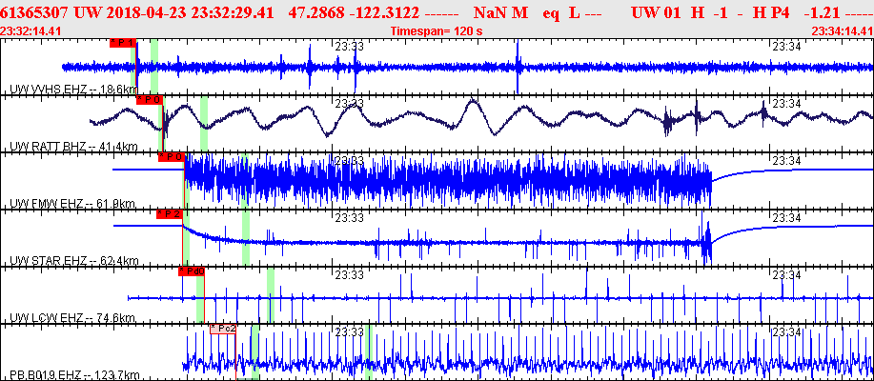Click the UW VVHS EHZ 18.6km station label
The image size is (874, 381).
pos(73,90)
